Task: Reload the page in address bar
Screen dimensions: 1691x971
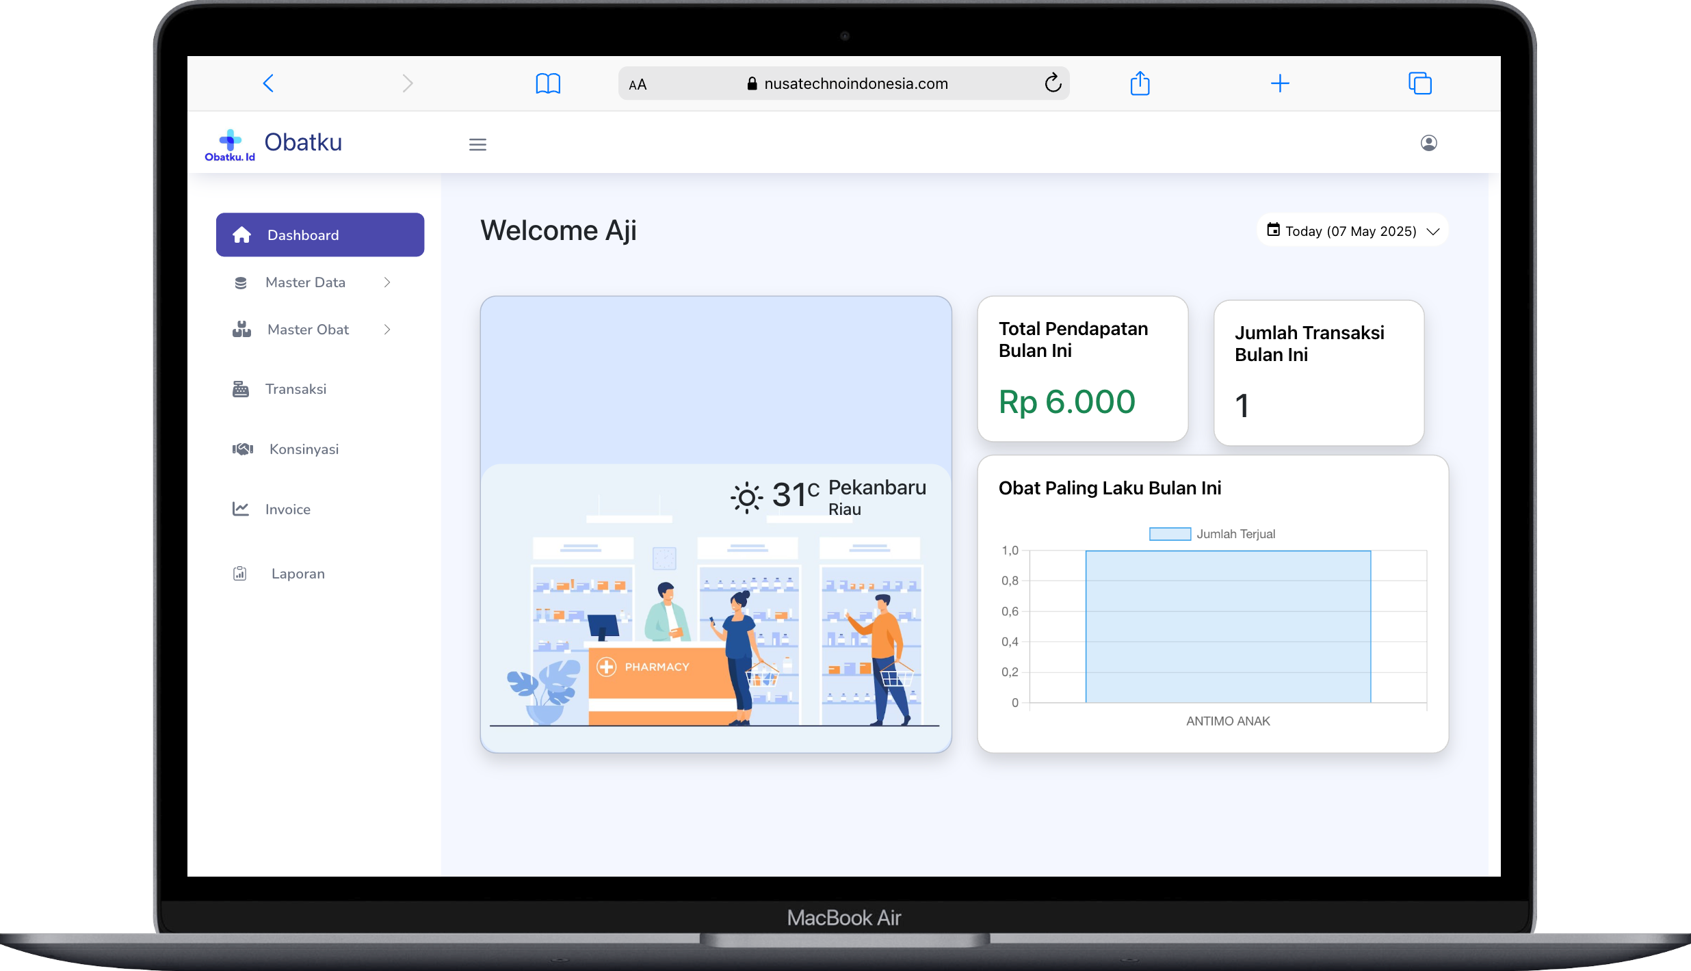Action: point(1053,83)
